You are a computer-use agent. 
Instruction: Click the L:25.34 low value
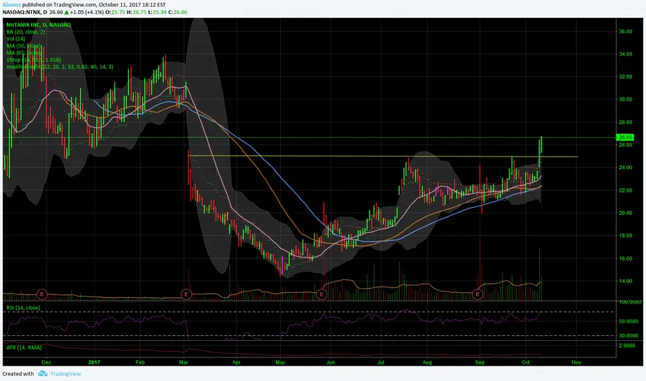pyautogui.click(x=157, y=12)
